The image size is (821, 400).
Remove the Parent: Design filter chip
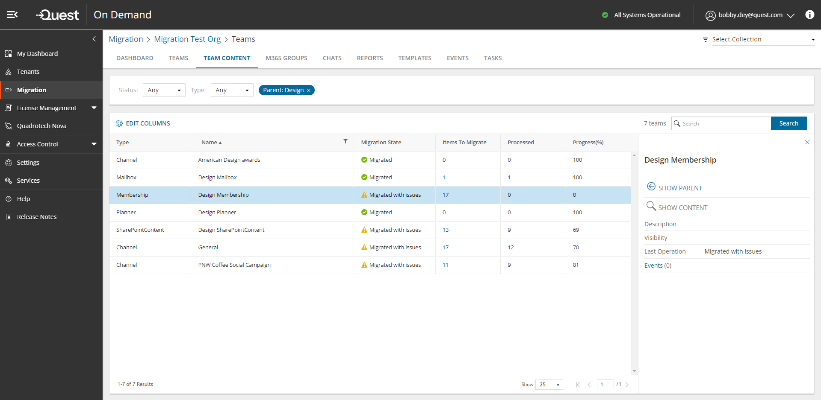pyautogui.click(x=309, y=91)
